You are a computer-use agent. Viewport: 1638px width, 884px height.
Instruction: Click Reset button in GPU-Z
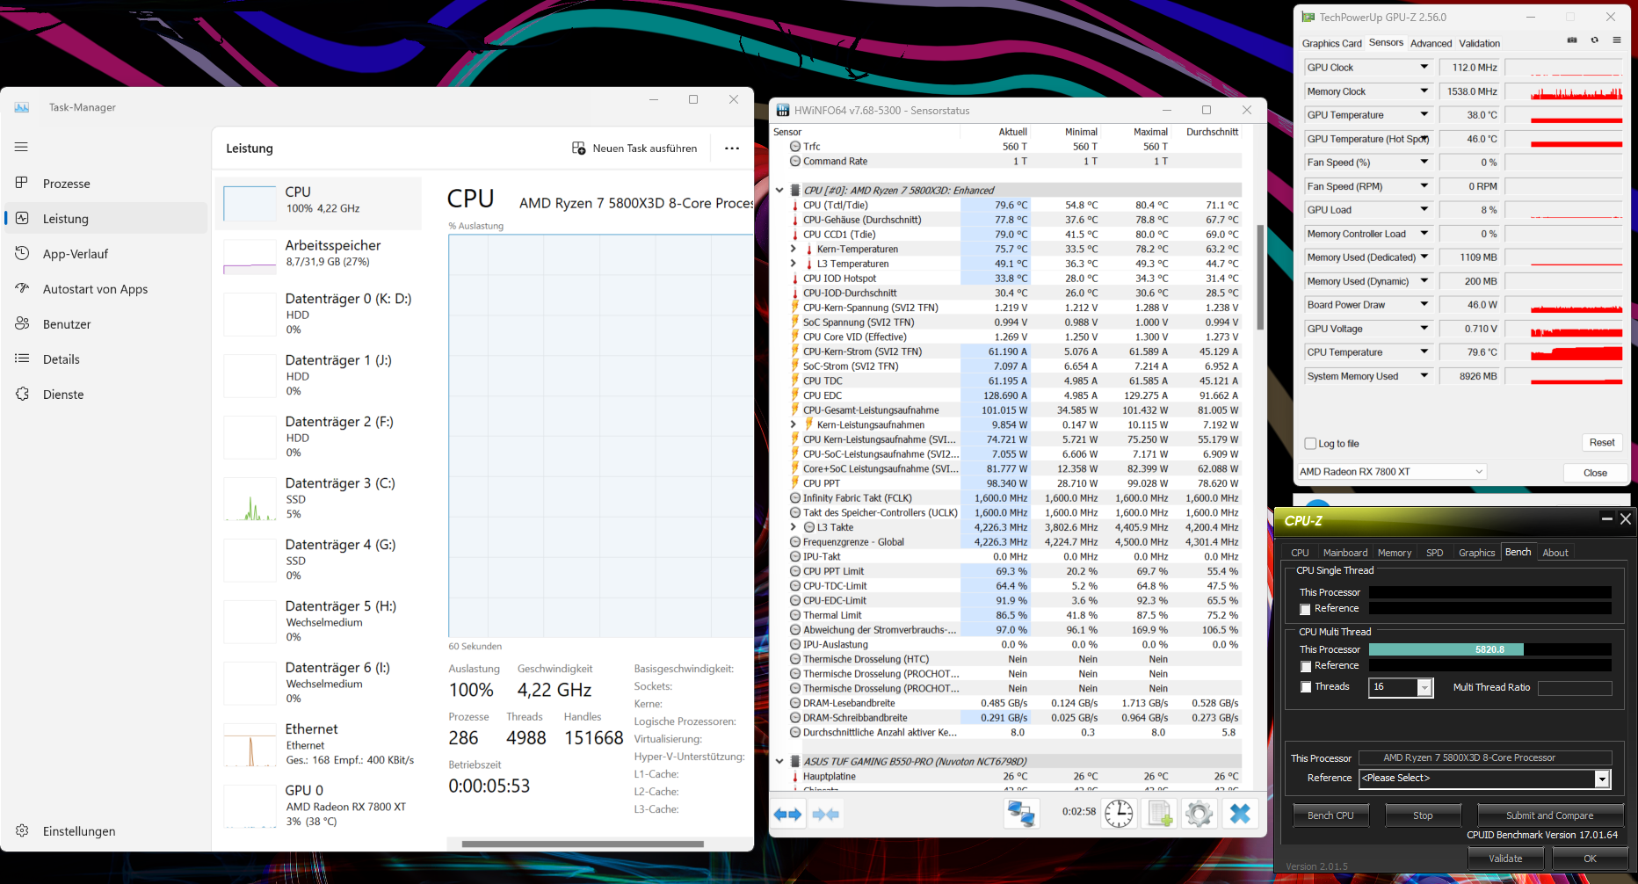[1601, 443]
